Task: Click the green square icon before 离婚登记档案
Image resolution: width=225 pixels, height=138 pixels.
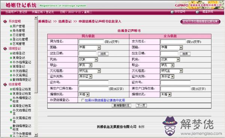Action: 11,106
